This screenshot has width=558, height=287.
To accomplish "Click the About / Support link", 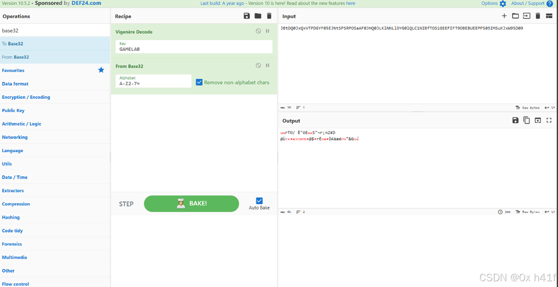I will [x=528, y=3].
